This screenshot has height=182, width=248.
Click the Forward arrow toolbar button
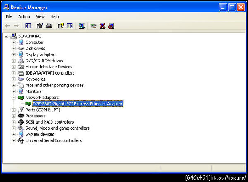[x=16, y=26]
